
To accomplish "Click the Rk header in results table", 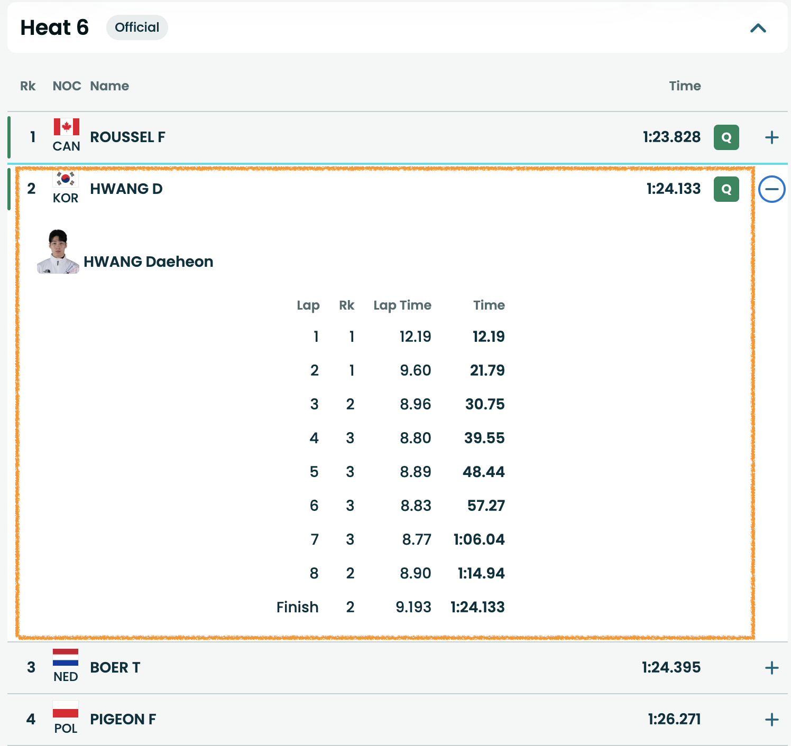I will pyautogui.click(x=27, y=86).
